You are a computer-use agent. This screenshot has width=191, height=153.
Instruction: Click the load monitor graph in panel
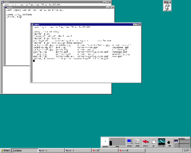click(x=117, y=142)
